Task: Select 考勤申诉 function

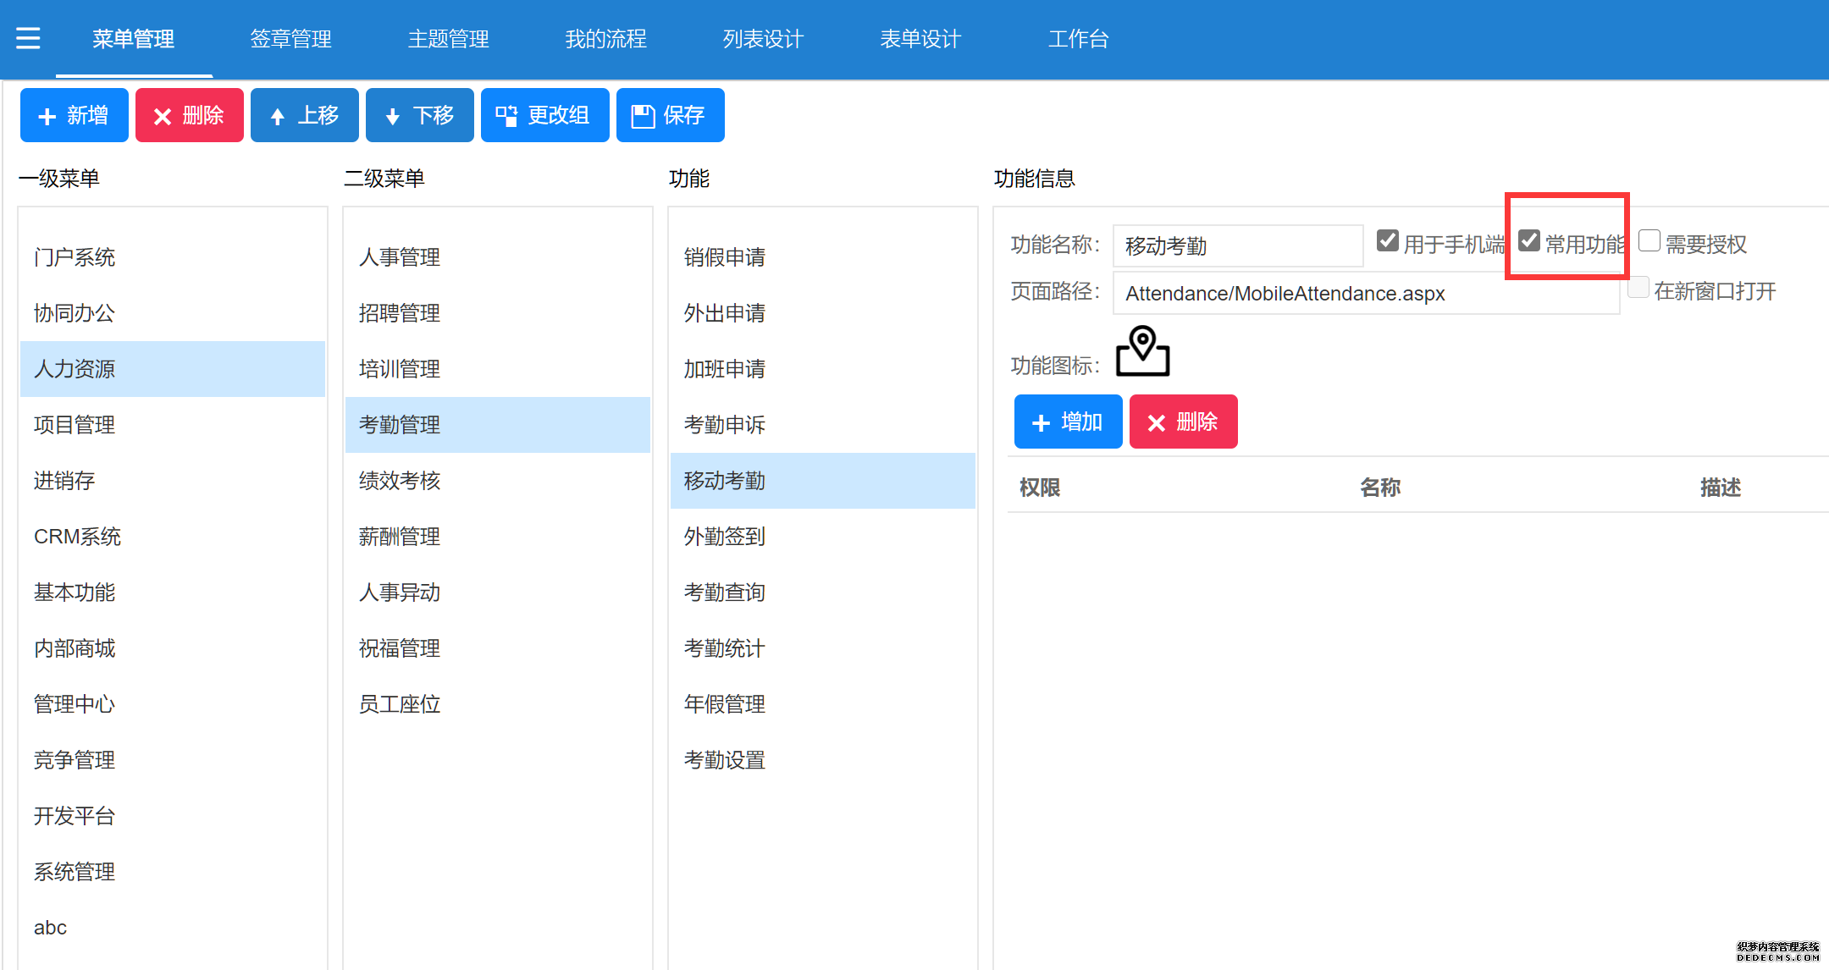Action: pyautogui.click(x=823, y=425)
